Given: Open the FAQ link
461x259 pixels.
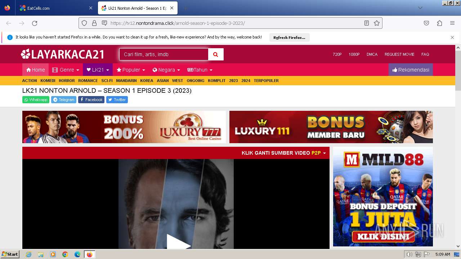Looking at the screenshot, I should 425,54.
